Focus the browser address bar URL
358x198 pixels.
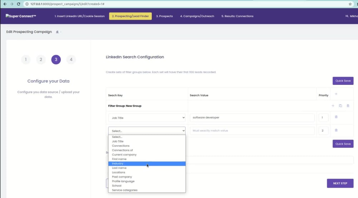67,4
